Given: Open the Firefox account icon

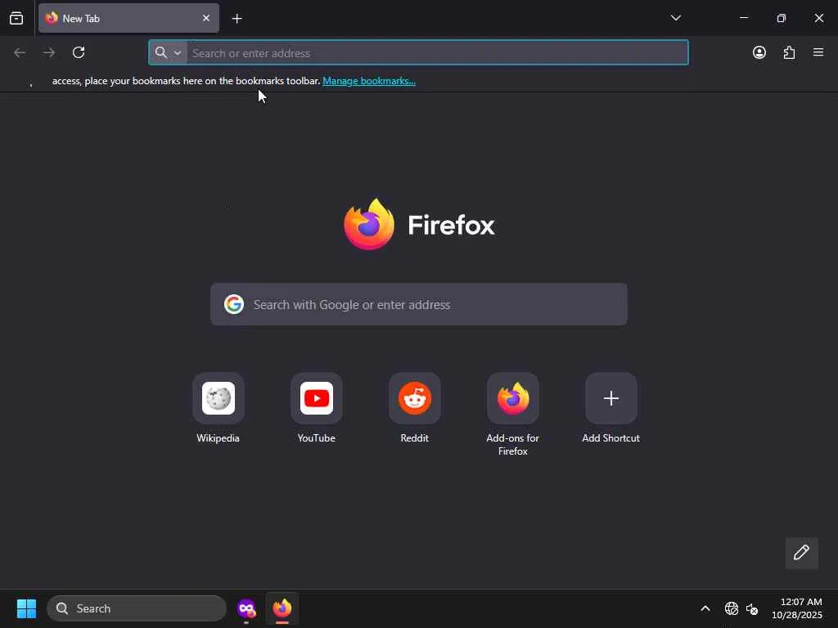Looking at the screenshot, I should tap(759, 52).
